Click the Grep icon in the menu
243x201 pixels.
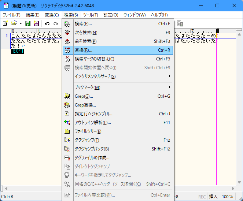click(67, 96)
